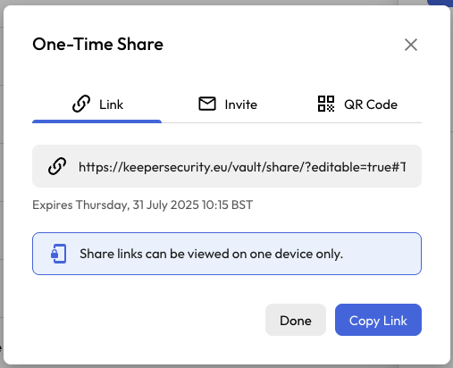Click the dimmed background left of dialog
Image resolution: width=453 pixels, height=368 pixels.
[2, 179]
